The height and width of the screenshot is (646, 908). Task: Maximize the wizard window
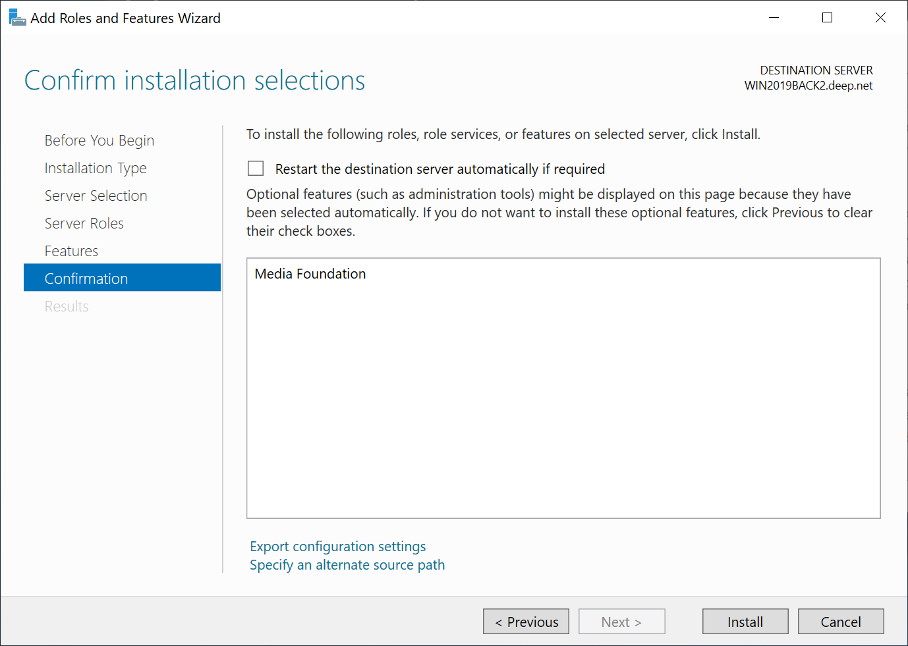tap(827, 18)
